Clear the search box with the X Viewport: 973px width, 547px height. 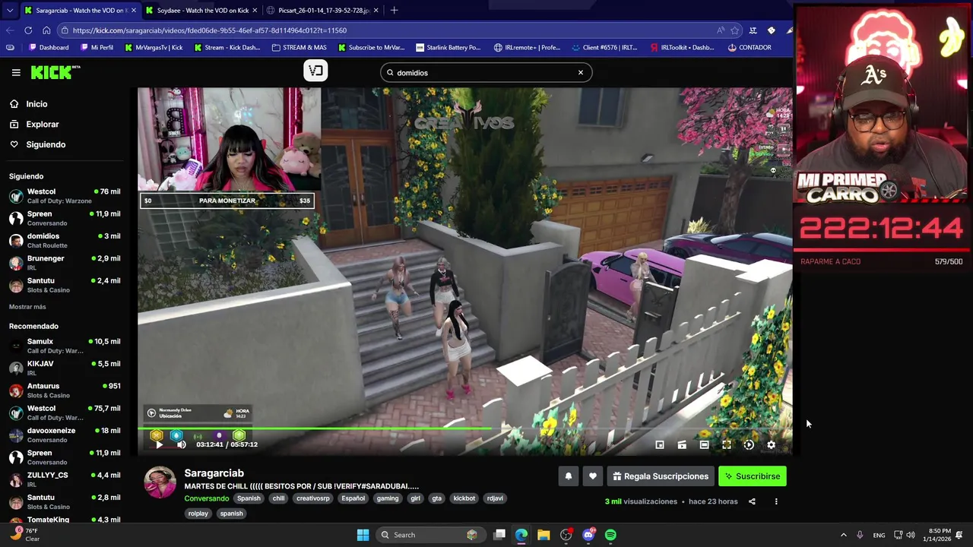coord(581,73)
